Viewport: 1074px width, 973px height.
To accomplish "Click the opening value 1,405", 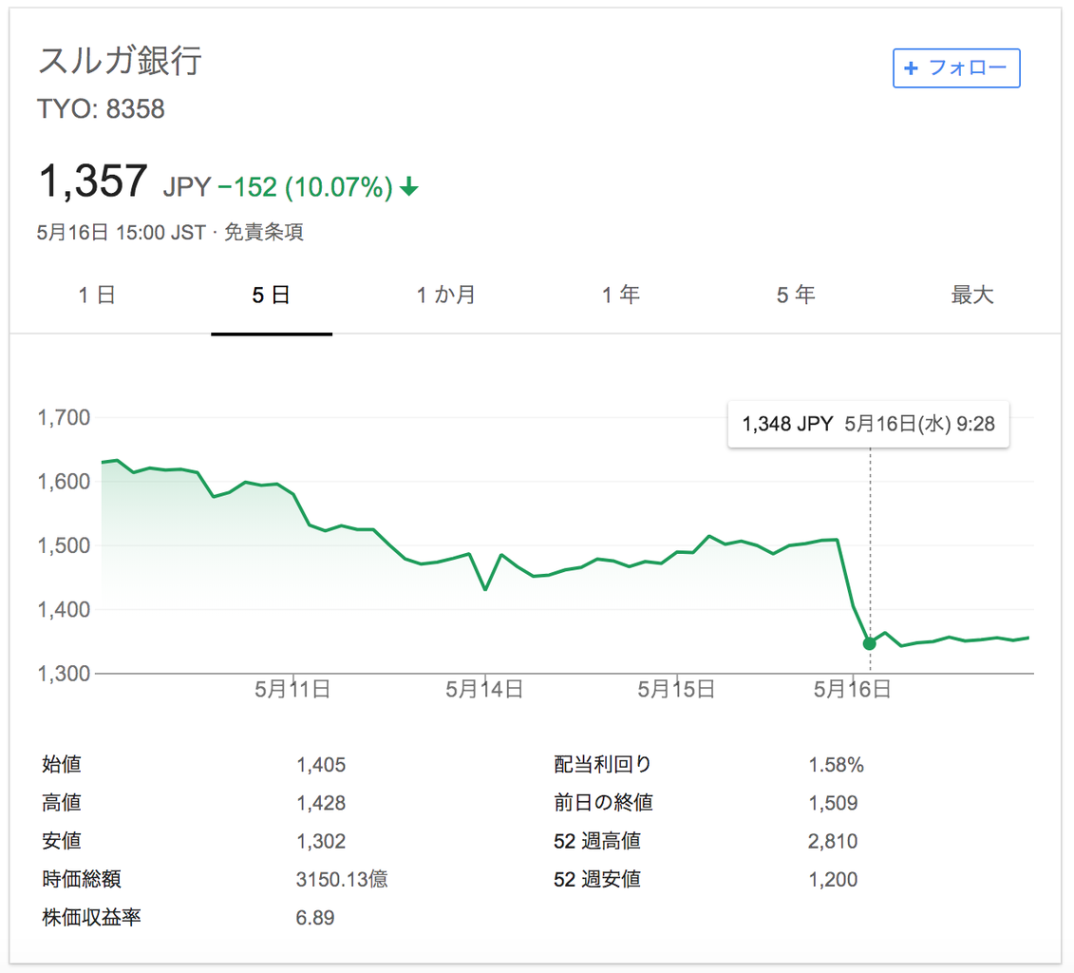I will (x=321, y=765).
